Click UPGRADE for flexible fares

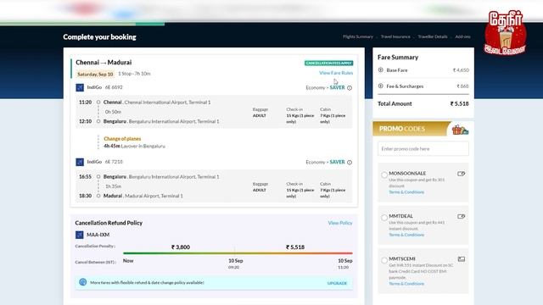337,283
